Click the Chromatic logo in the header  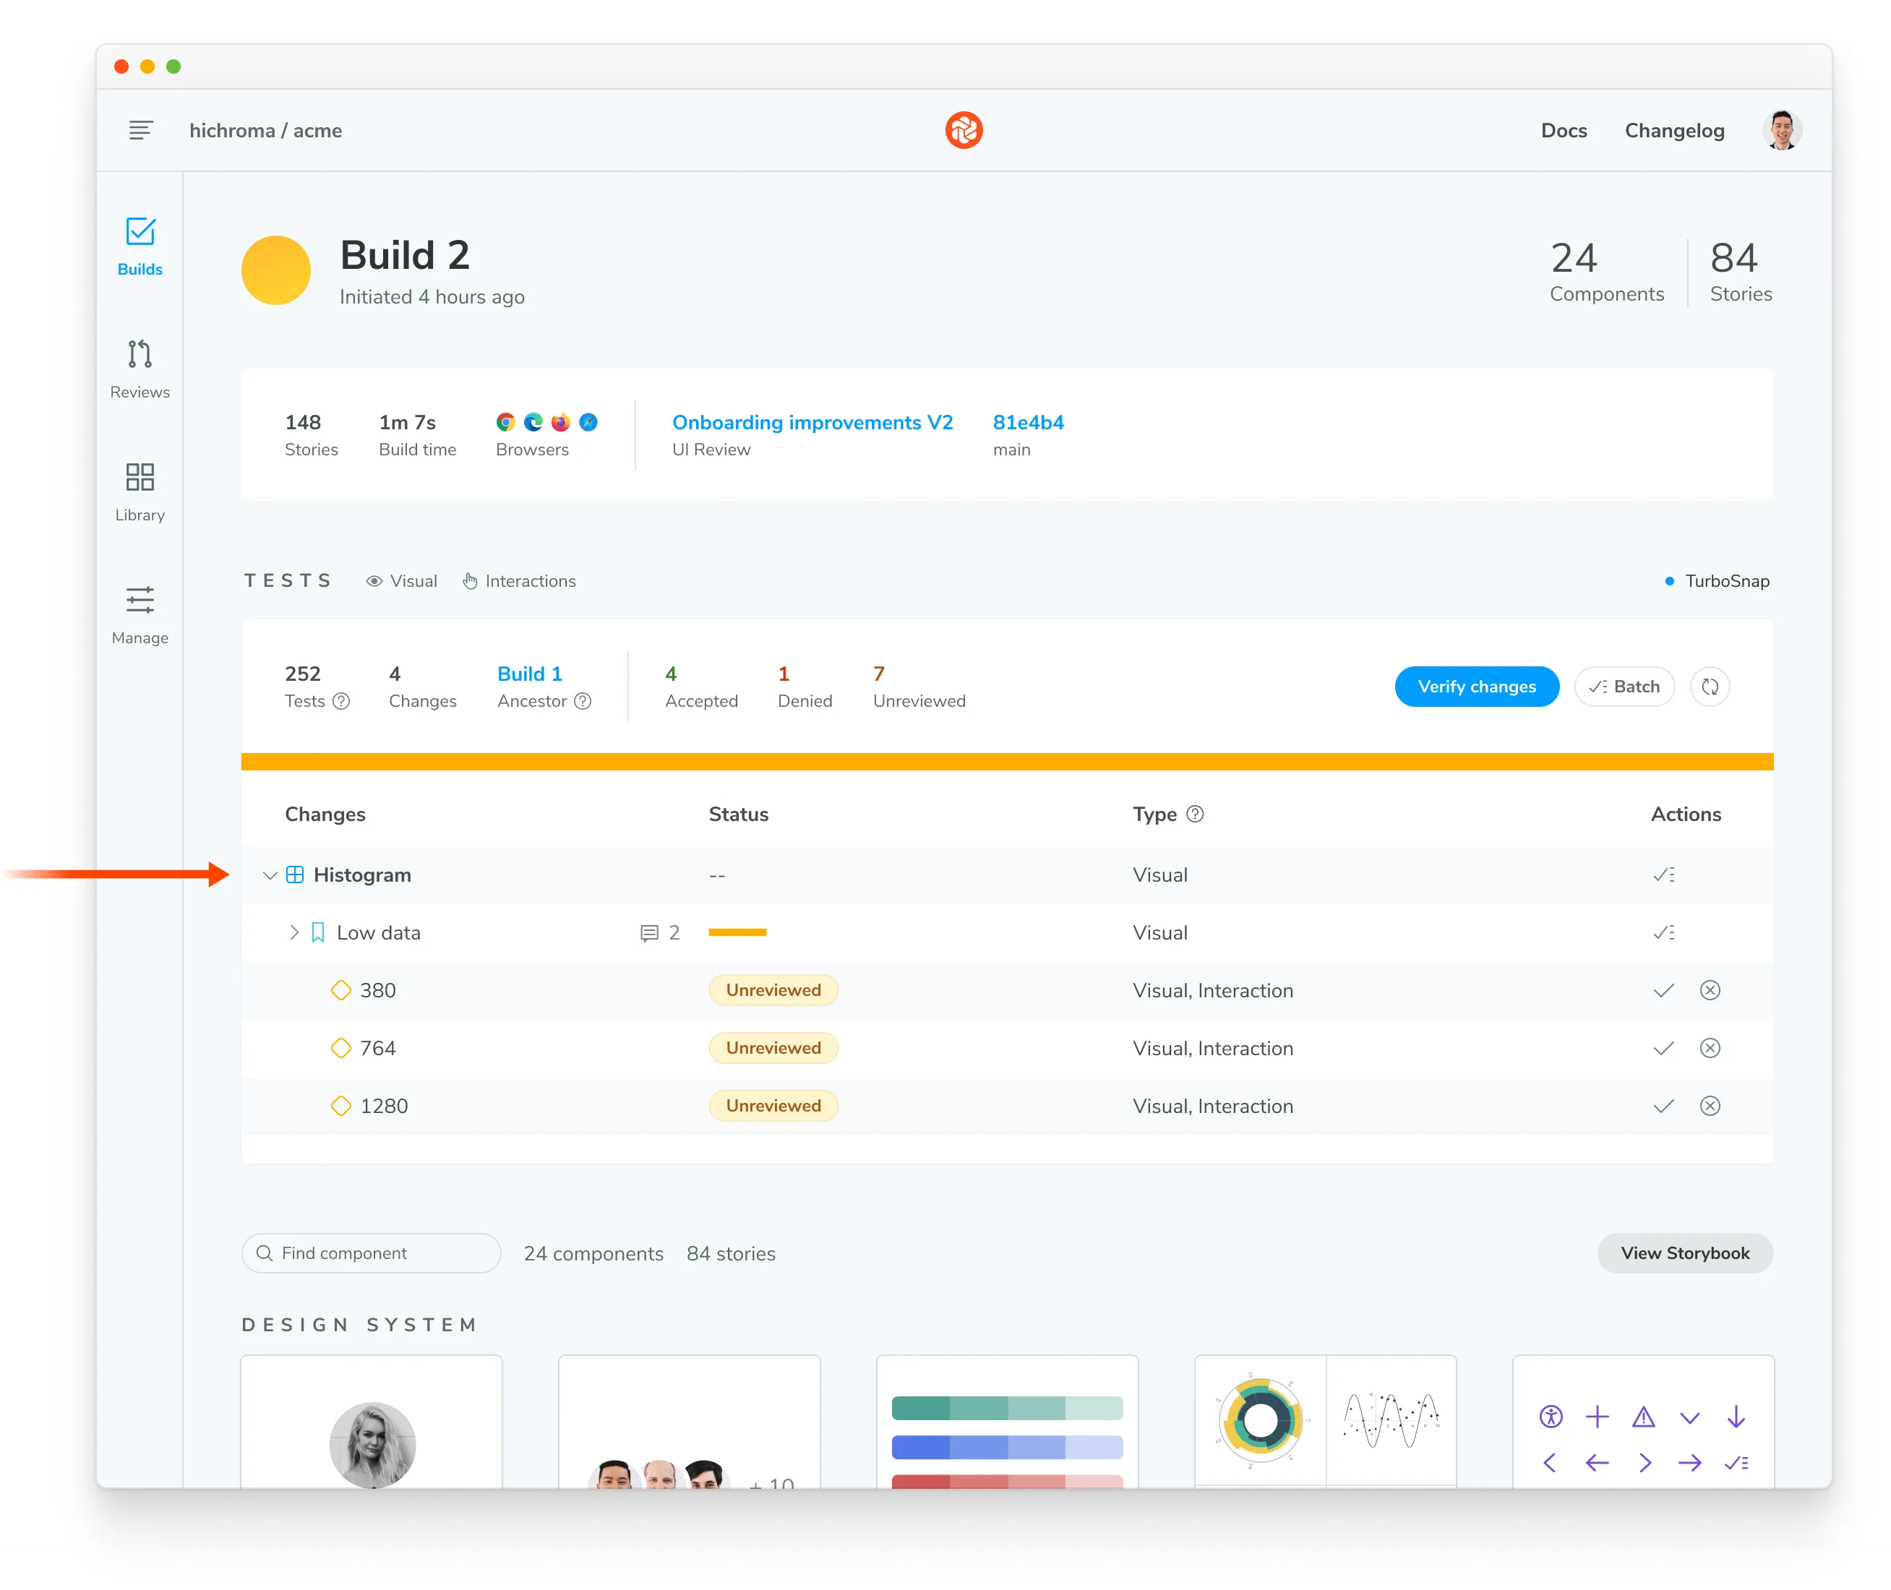coord(964,130)
